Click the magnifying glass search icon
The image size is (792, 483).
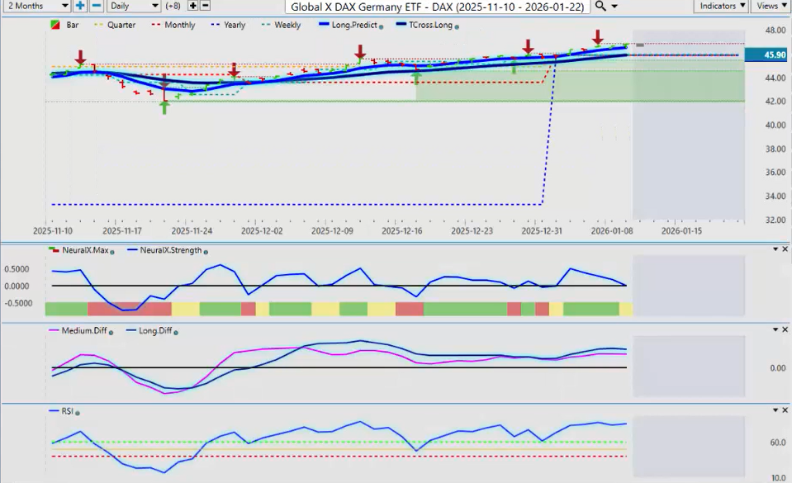pos(600,7)
